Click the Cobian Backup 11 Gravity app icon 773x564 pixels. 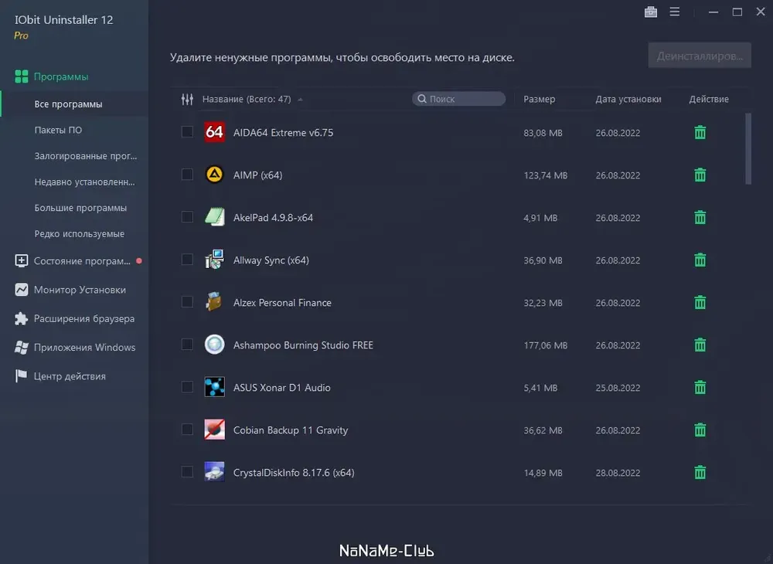[x=214, y=430]
